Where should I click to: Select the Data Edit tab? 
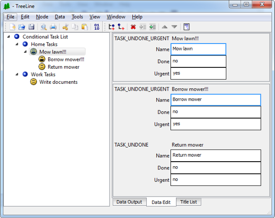[x=161, y=202]
